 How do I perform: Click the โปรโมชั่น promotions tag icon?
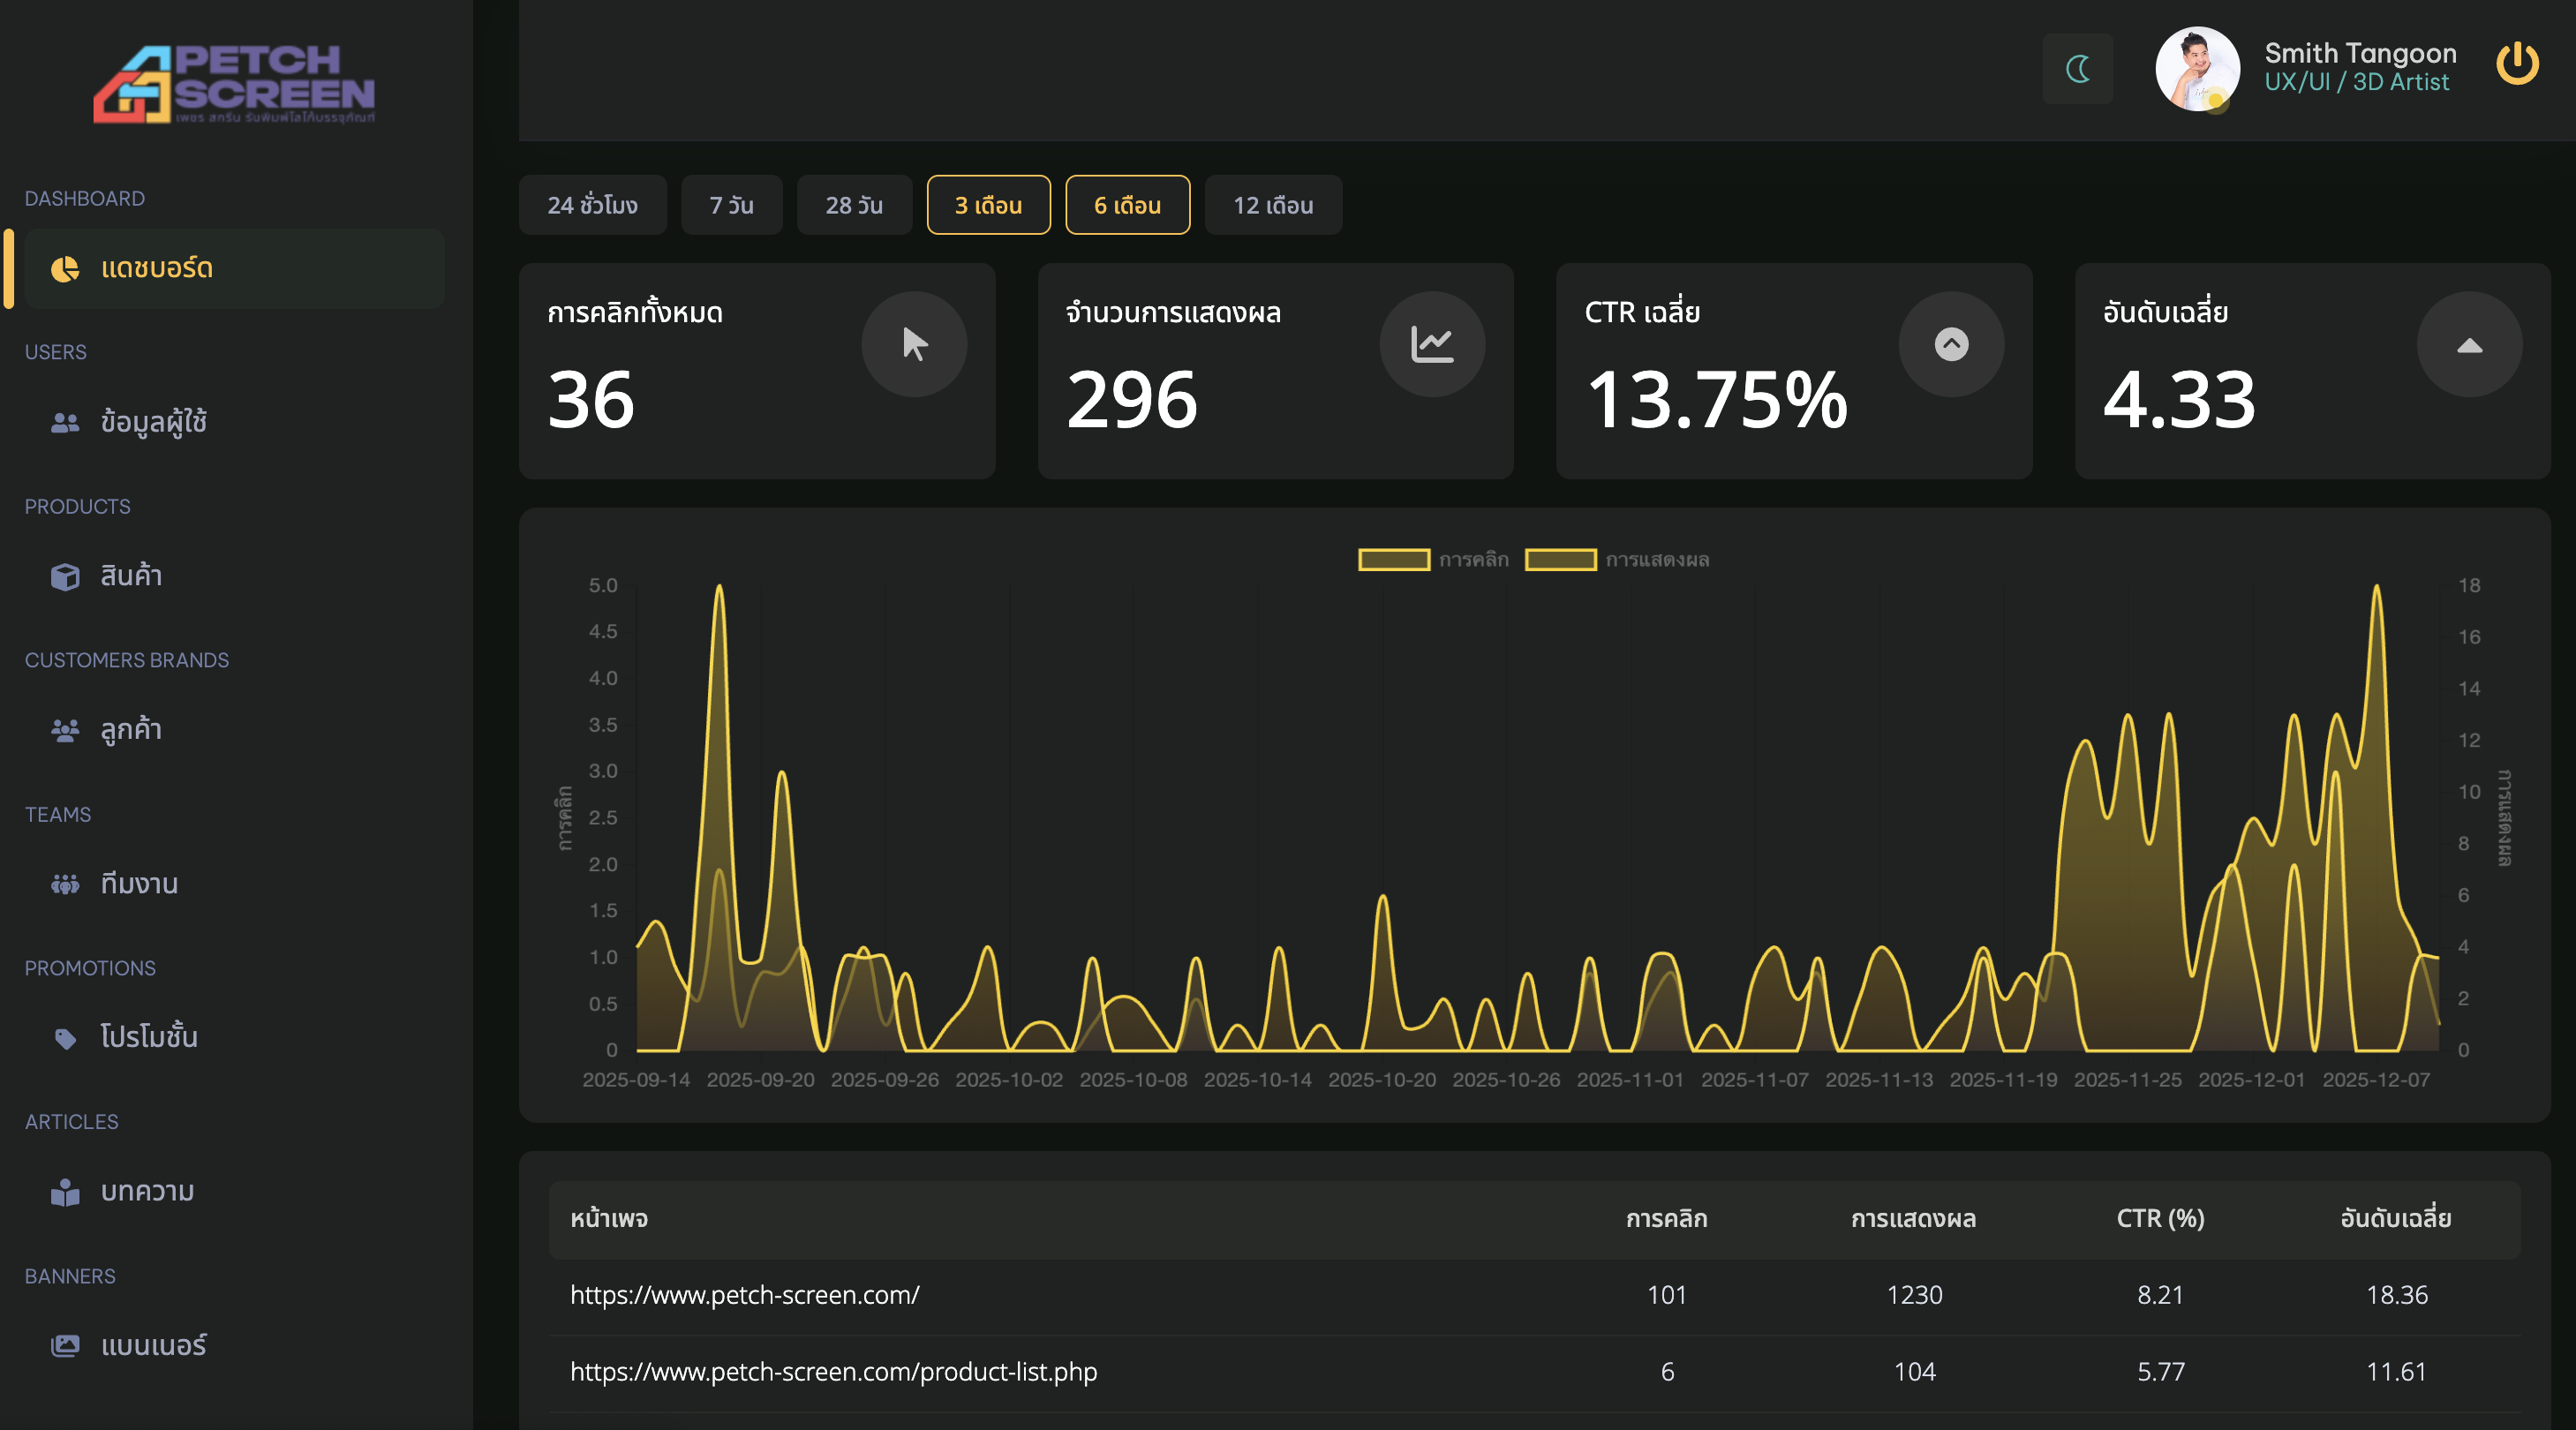(x=65, y=1038)
